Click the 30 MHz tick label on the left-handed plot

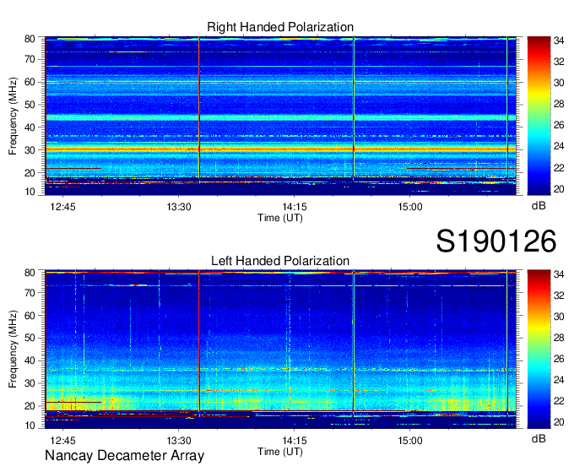point(30,383)
